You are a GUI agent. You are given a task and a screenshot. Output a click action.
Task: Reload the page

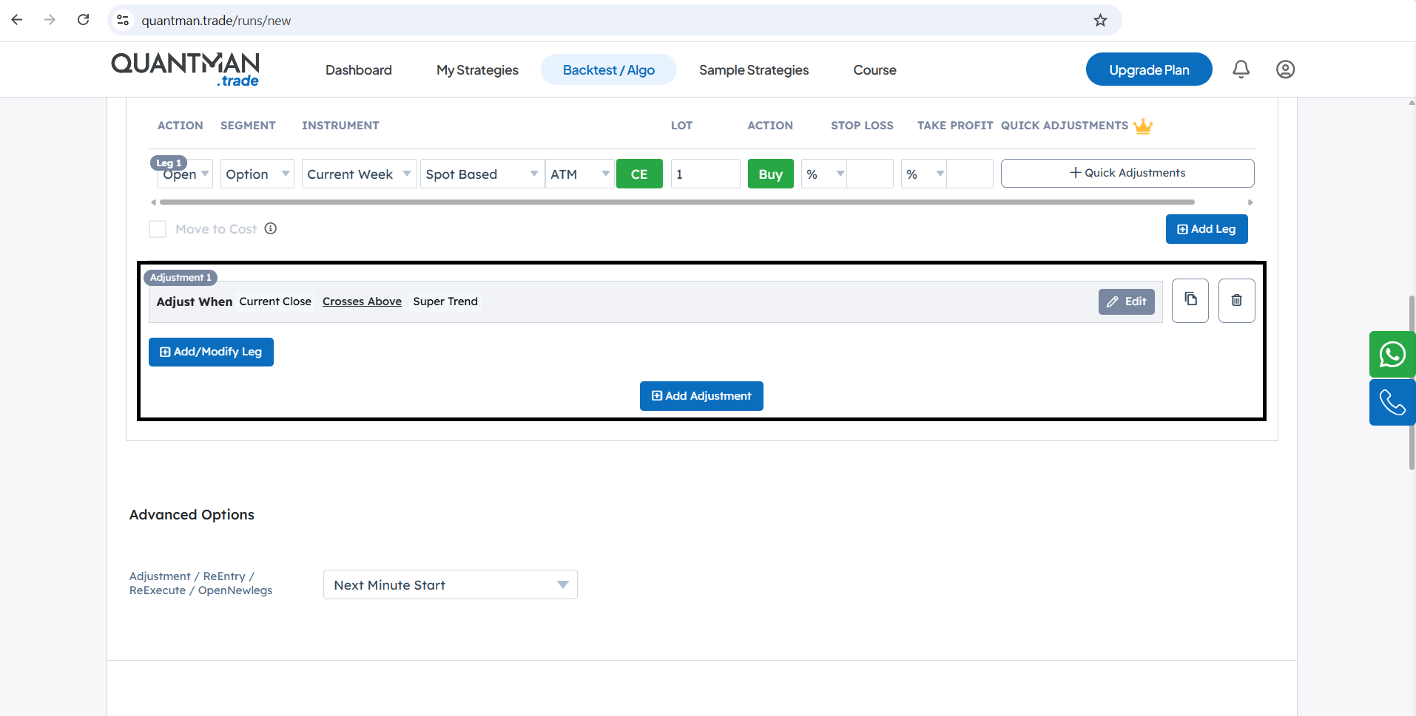tap(84, 20)
